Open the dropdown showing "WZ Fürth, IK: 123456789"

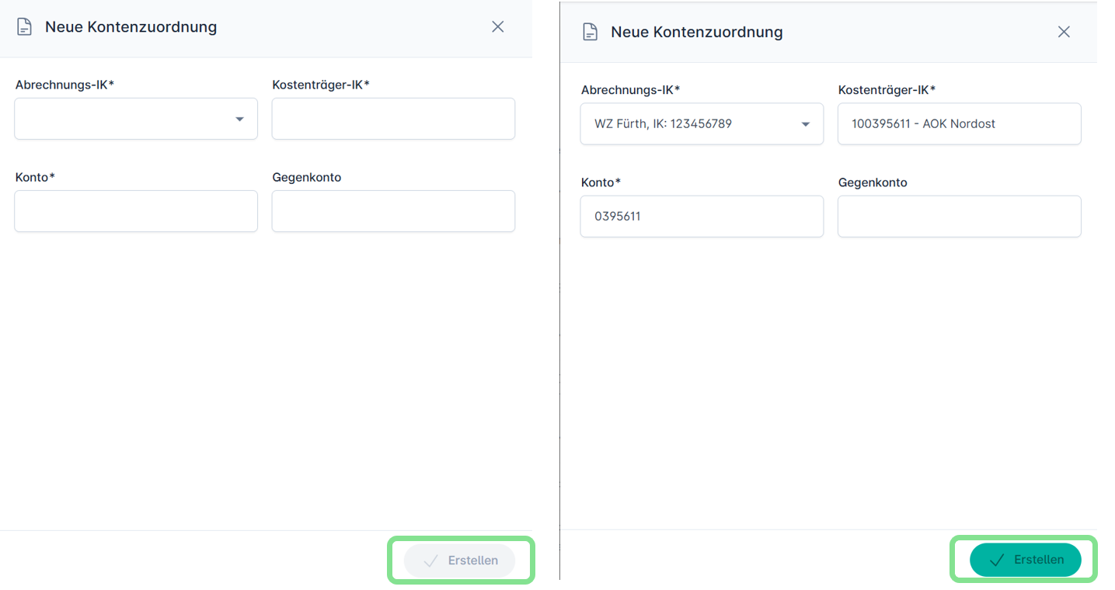690,124
